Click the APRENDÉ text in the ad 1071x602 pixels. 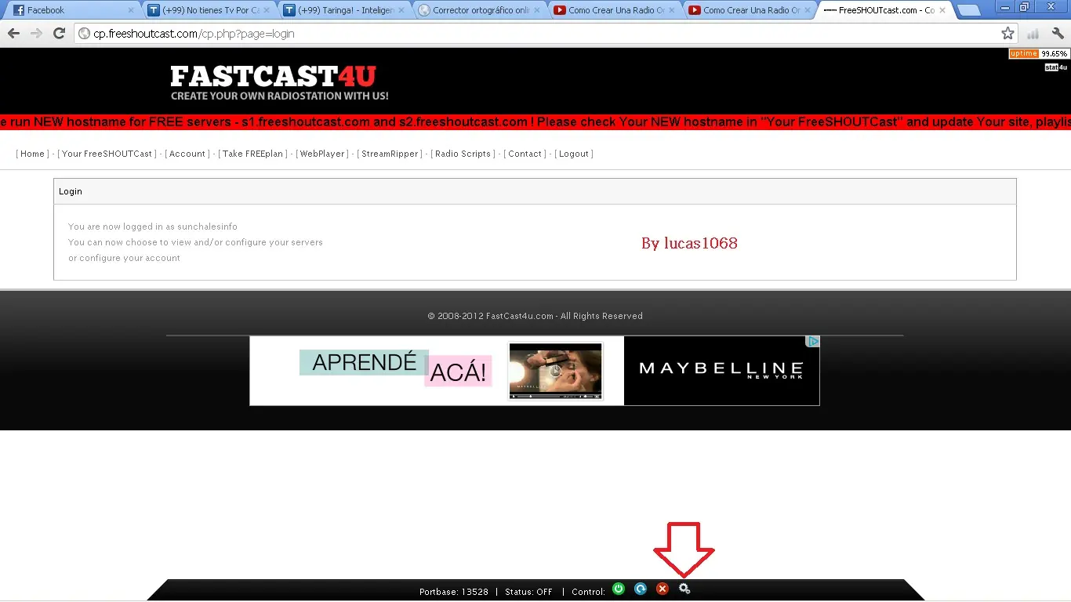pos(365,362)
